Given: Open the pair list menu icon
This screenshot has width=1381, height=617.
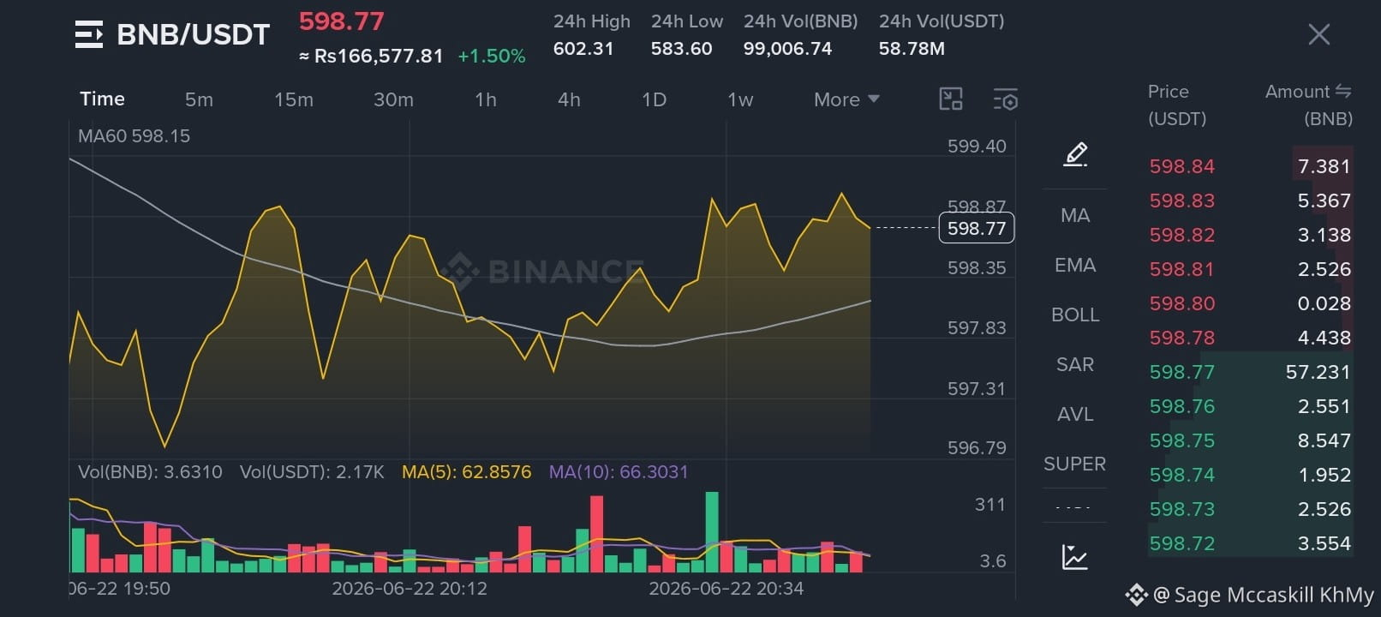Looking at the screenshot, I should click(88, 34).
